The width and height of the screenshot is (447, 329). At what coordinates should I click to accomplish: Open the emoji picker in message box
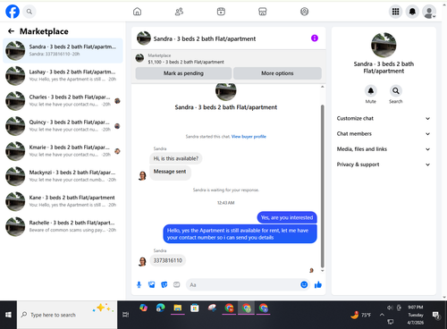pyautogui.click(x=304, y=285)
